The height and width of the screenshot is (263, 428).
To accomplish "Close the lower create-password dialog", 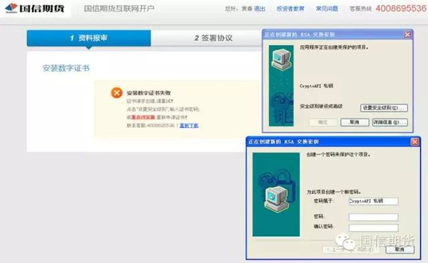I will pyautogui.click(x=414, y=141).
